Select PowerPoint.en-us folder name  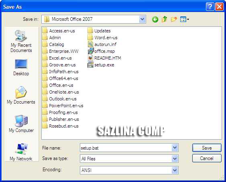pos(66,106)
